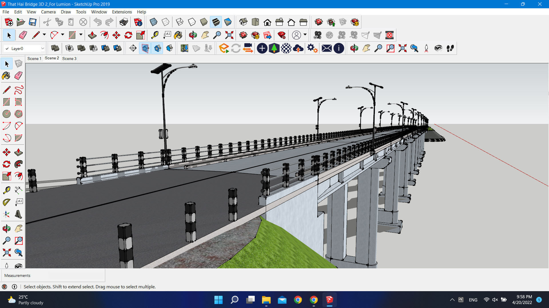Open the Add Location map icon

click(x=184, y=48)
